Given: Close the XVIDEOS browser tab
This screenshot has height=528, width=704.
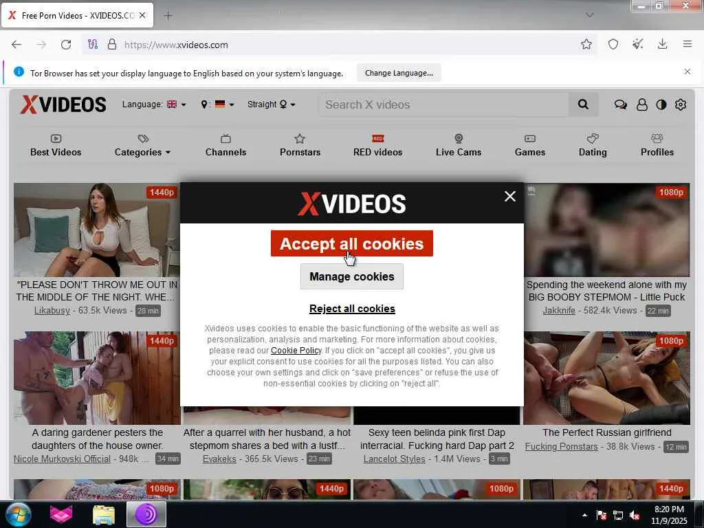Looking at the screenshot, I should click(142, 15).
